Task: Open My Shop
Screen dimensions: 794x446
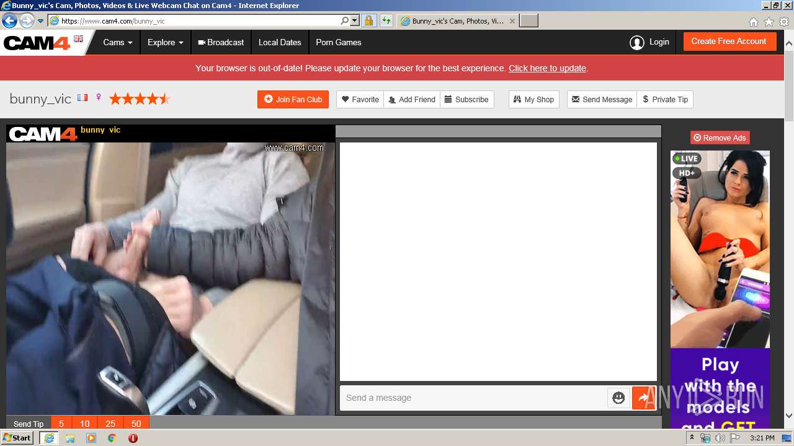Action: tap(534, 99)
